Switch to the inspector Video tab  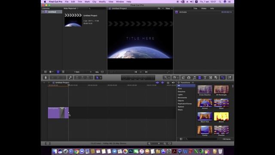(x=204, y=9)
